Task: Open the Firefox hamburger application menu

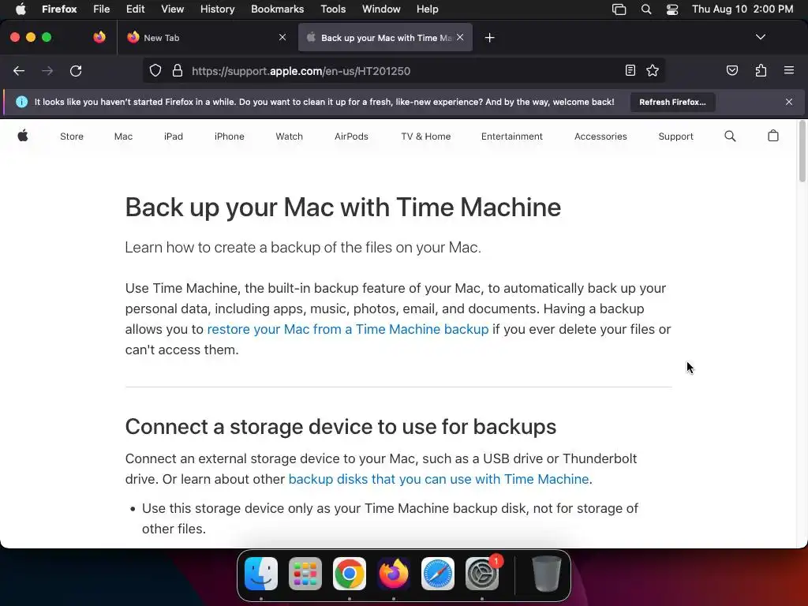Action: tap(788, 70)
